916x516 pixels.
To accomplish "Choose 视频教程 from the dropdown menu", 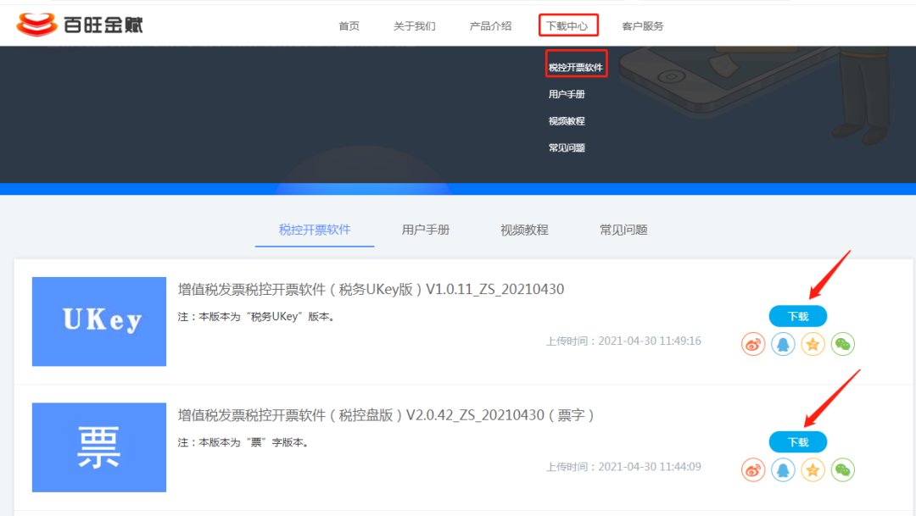I will [x=567, y=121].
